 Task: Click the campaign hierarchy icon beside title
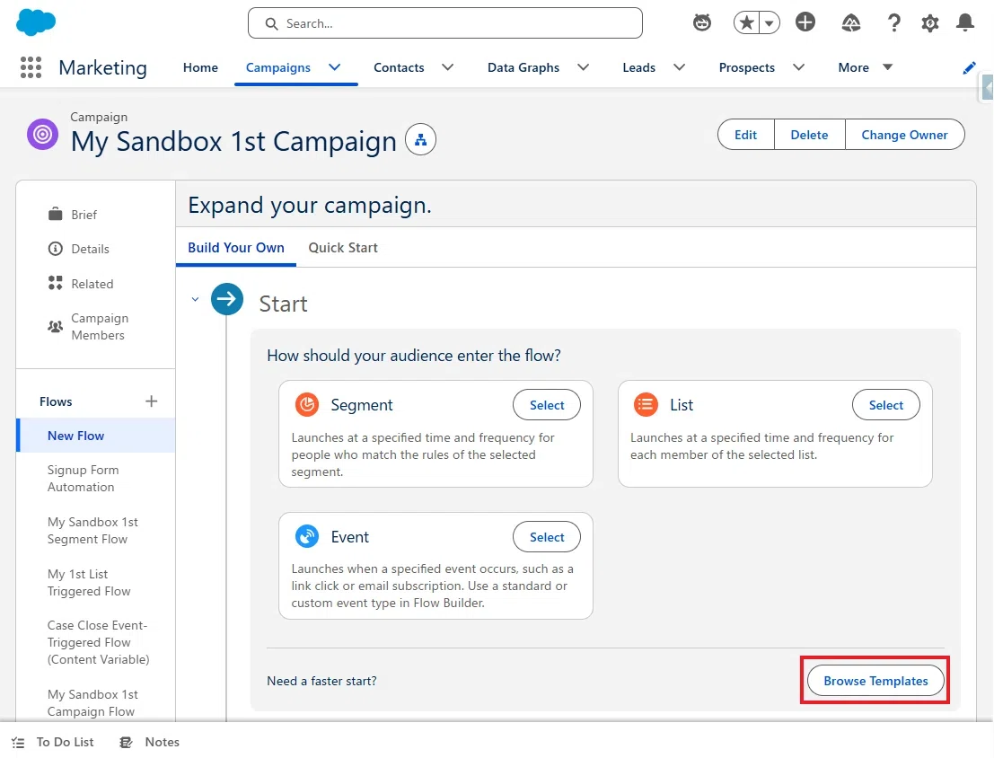tap(420, 139)
